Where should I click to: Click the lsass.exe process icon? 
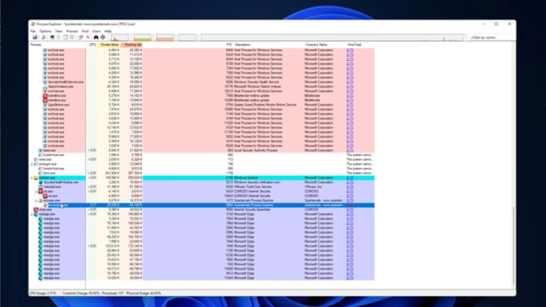click(40, 150)
